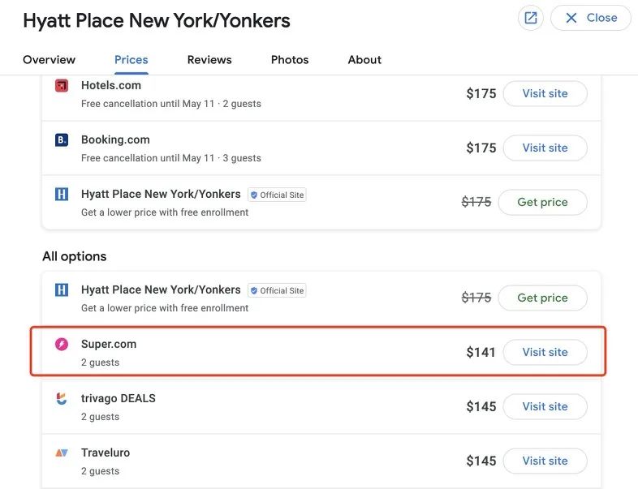Click the $175 Hotels.com price

pos(481,93)
